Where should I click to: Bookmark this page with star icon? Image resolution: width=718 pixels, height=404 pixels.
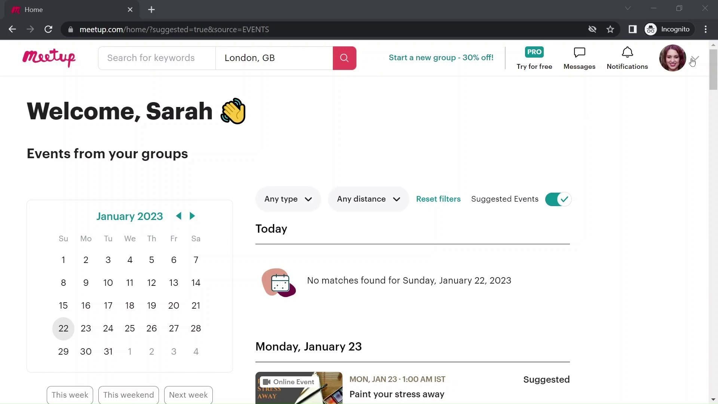click(x=610, y=29)
